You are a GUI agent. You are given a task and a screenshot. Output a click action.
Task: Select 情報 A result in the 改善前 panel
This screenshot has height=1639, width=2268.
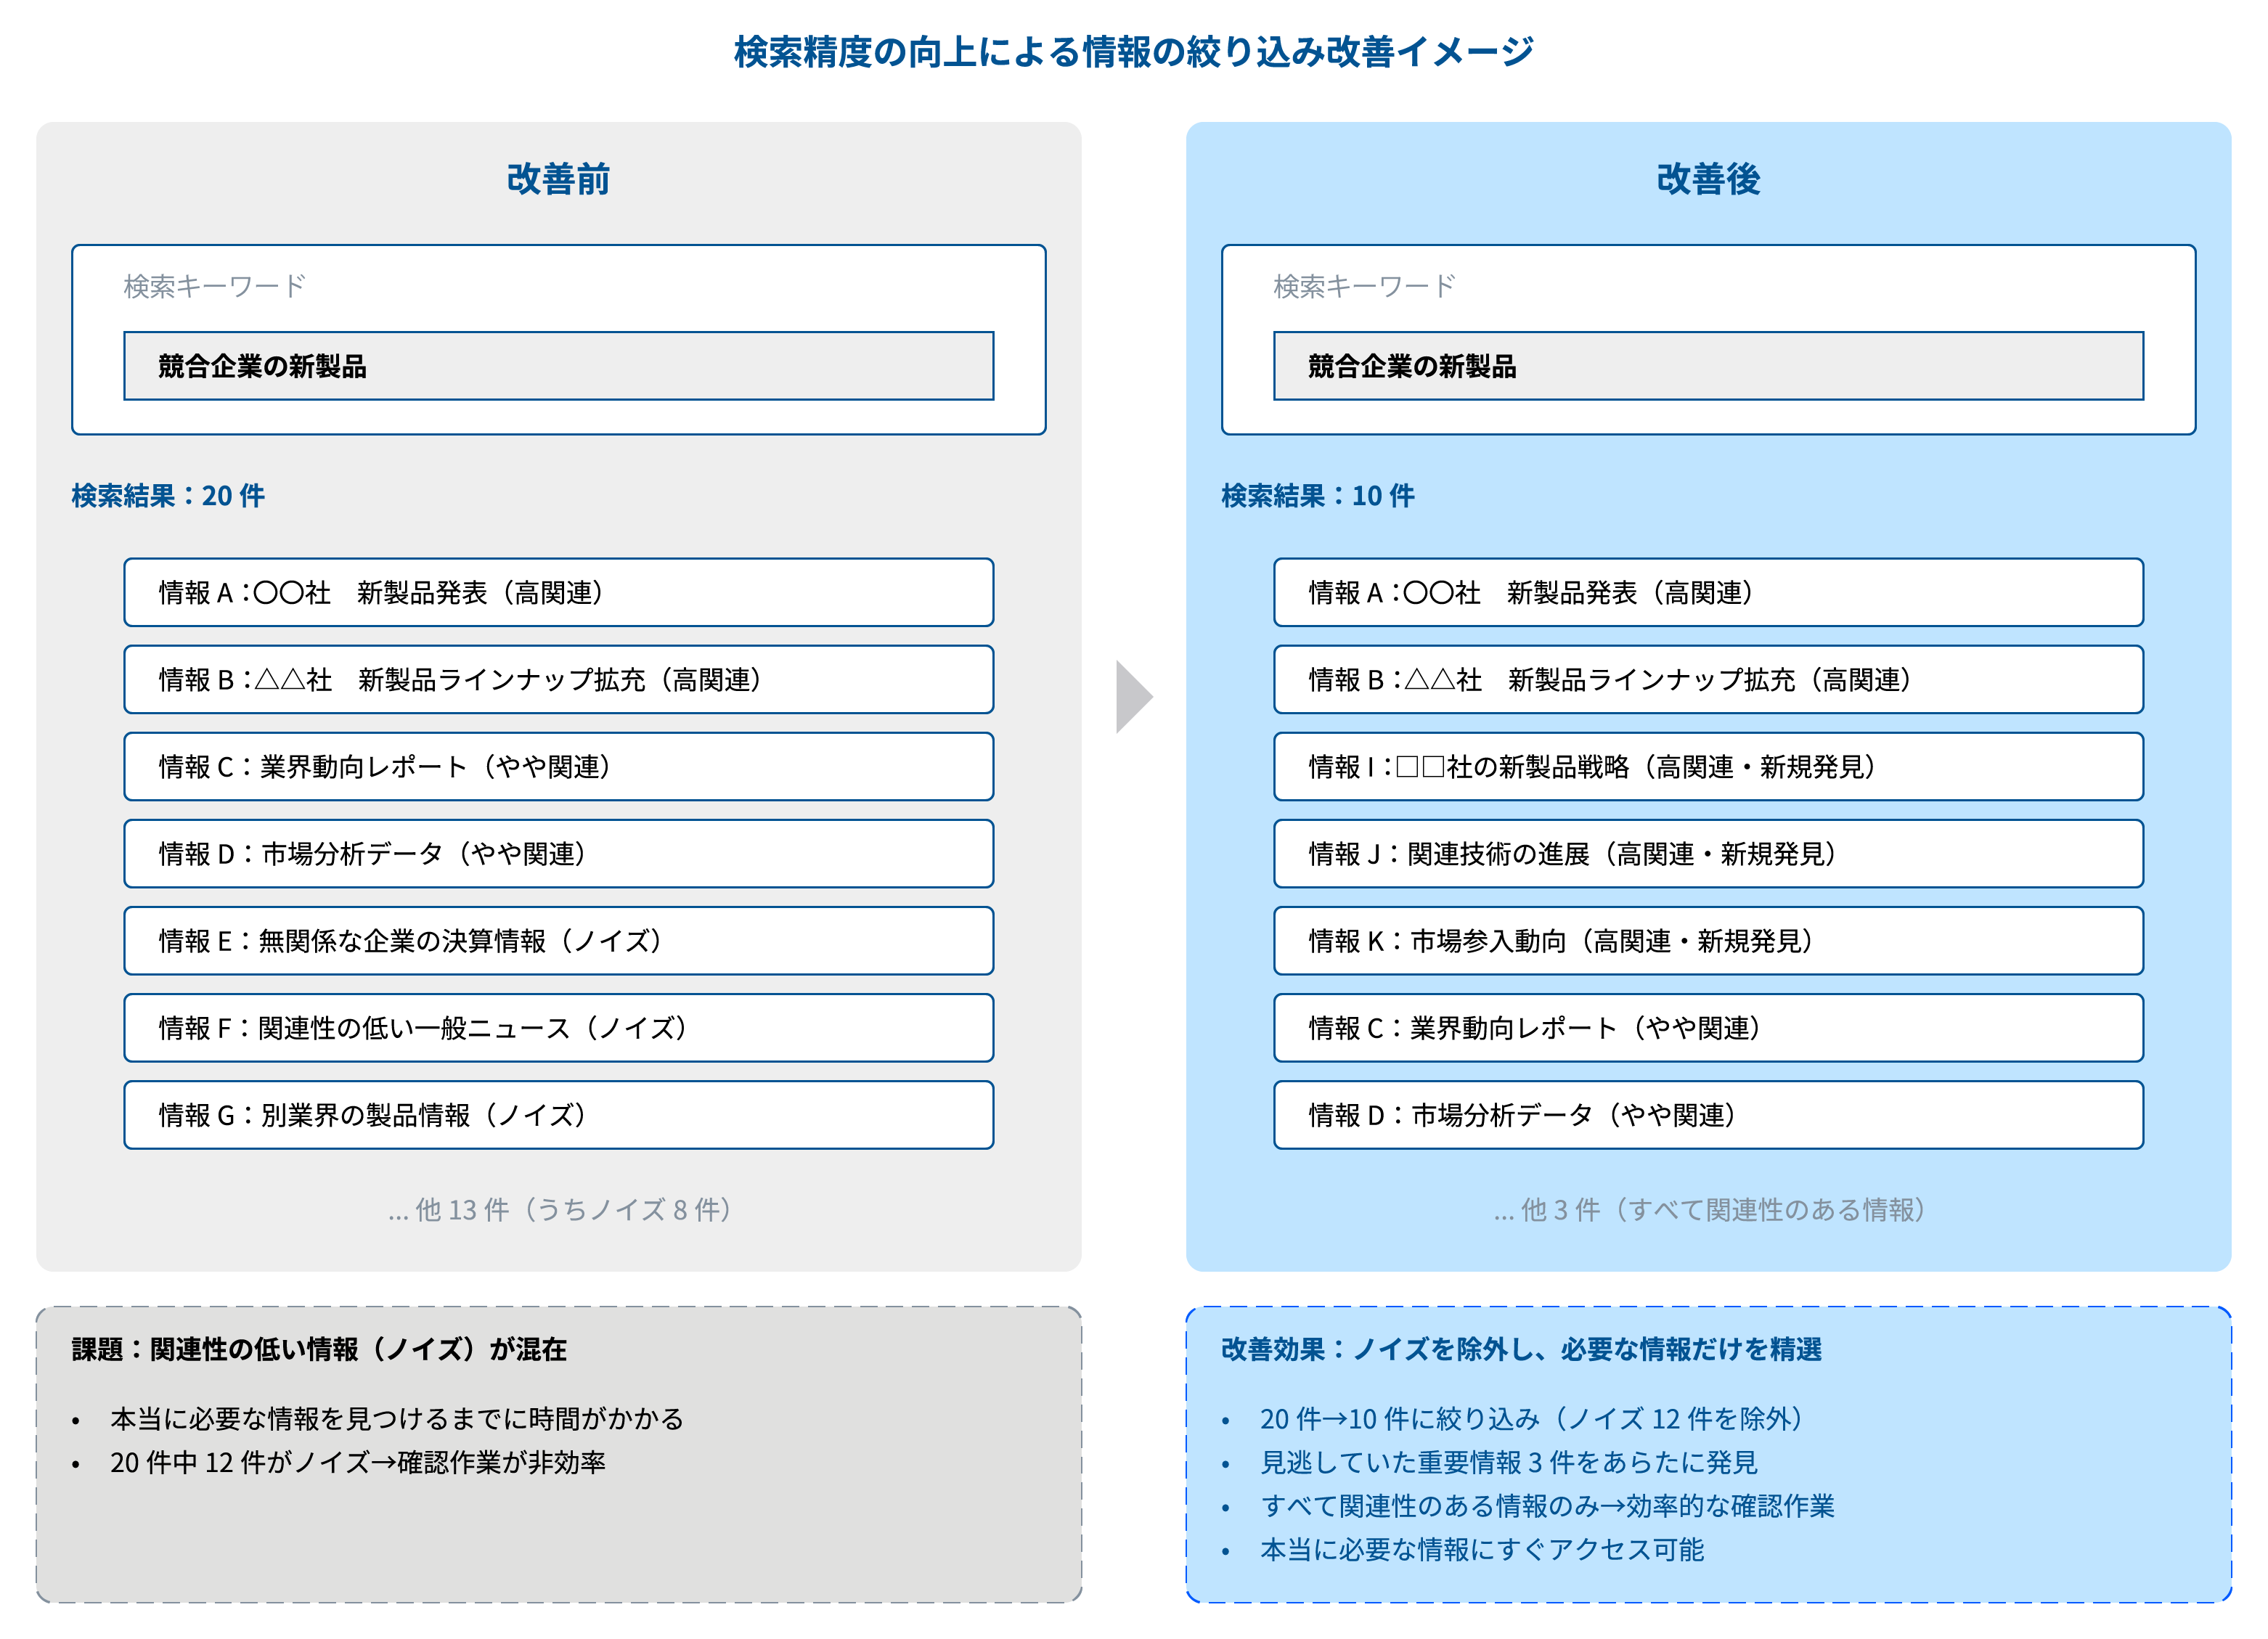(558, 593)
